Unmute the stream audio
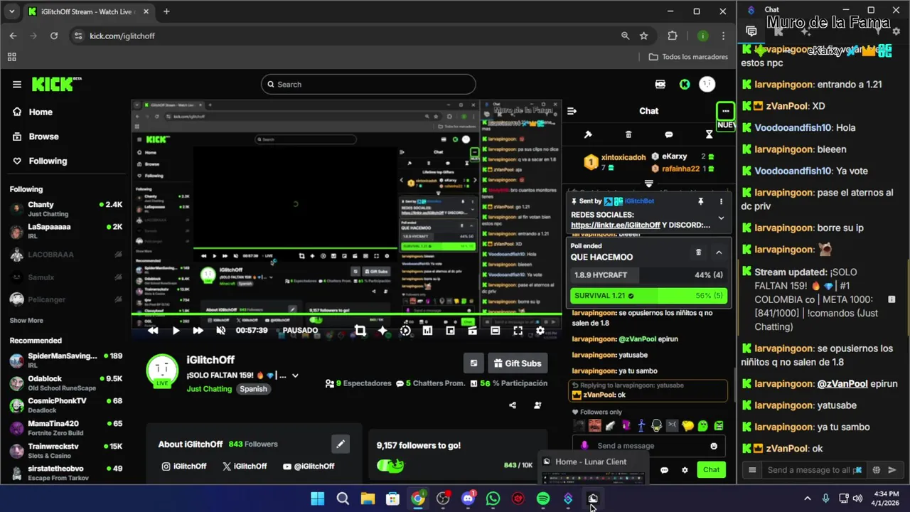 (221, 331)
